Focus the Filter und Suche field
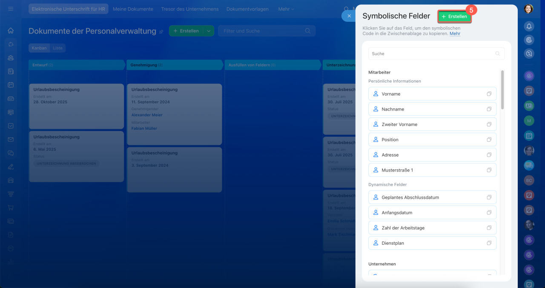 click(267, 31)
